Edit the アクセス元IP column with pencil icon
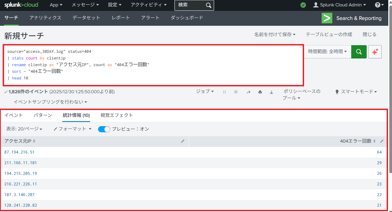 183,141
